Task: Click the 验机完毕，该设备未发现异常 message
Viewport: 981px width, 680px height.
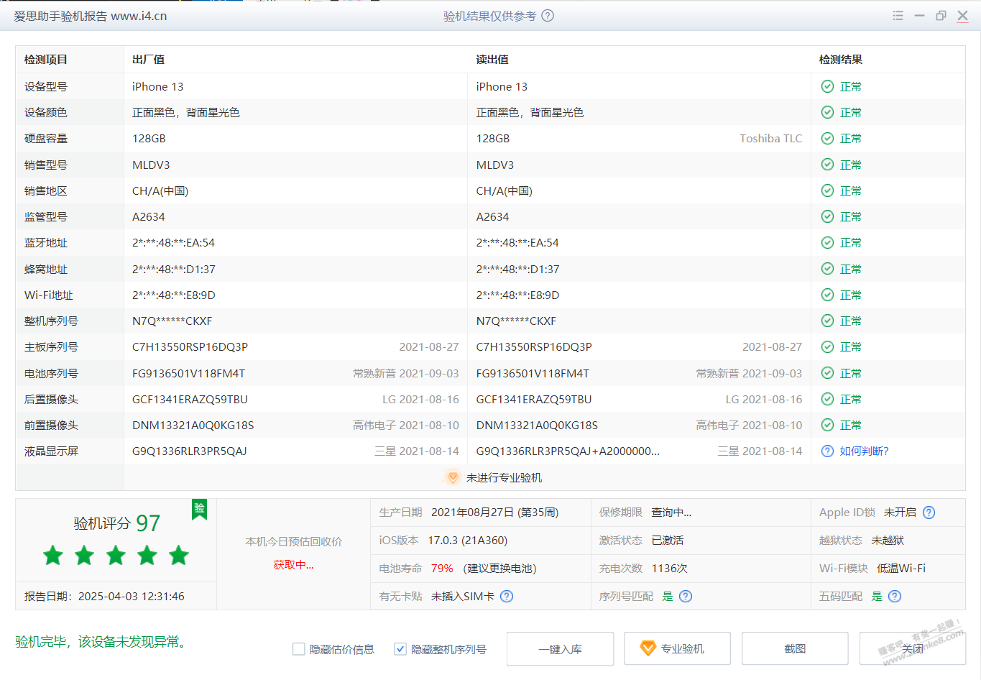Action: click(102, 641)
